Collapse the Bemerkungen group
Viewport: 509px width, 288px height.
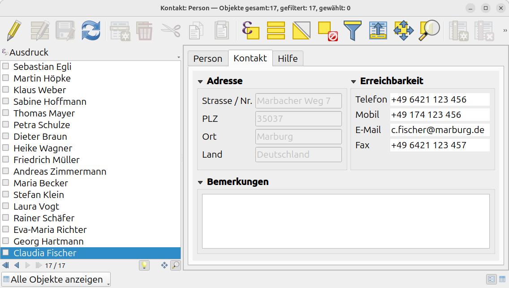(x=200, y=182)
